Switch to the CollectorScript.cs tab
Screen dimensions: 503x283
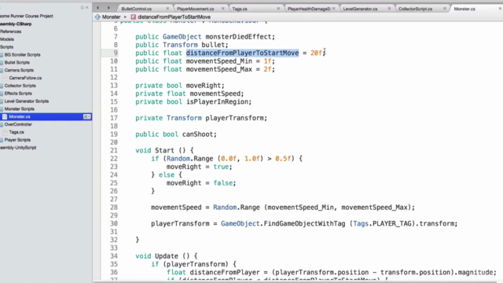[416, 9]
